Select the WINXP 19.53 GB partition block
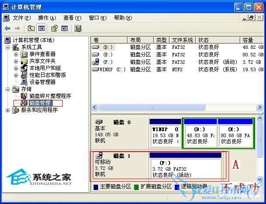This screenshot has width=266, height=204. pyautogui.click(x=165, y=133)
